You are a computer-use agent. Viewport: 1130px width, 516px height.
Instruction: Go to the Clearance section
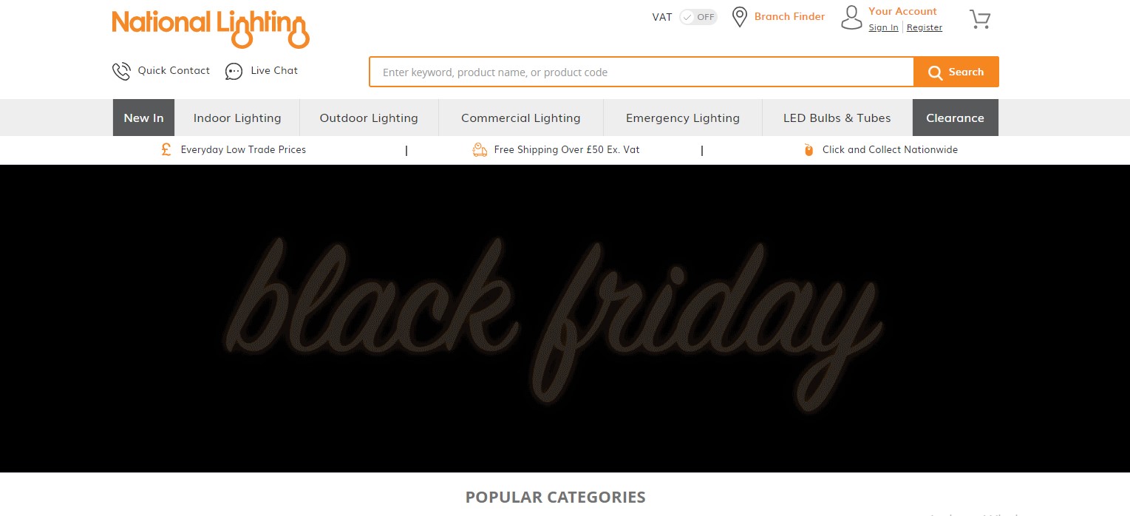(955, 118)
